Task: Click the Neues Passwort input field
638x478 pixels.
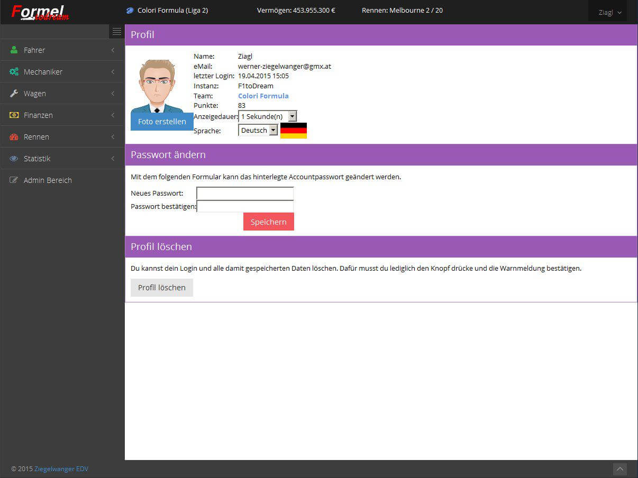Action: (245, 194)
